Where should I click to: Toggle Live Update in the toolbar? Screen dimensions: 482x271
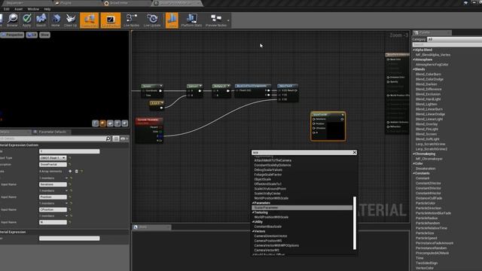(x=152, y=20)
